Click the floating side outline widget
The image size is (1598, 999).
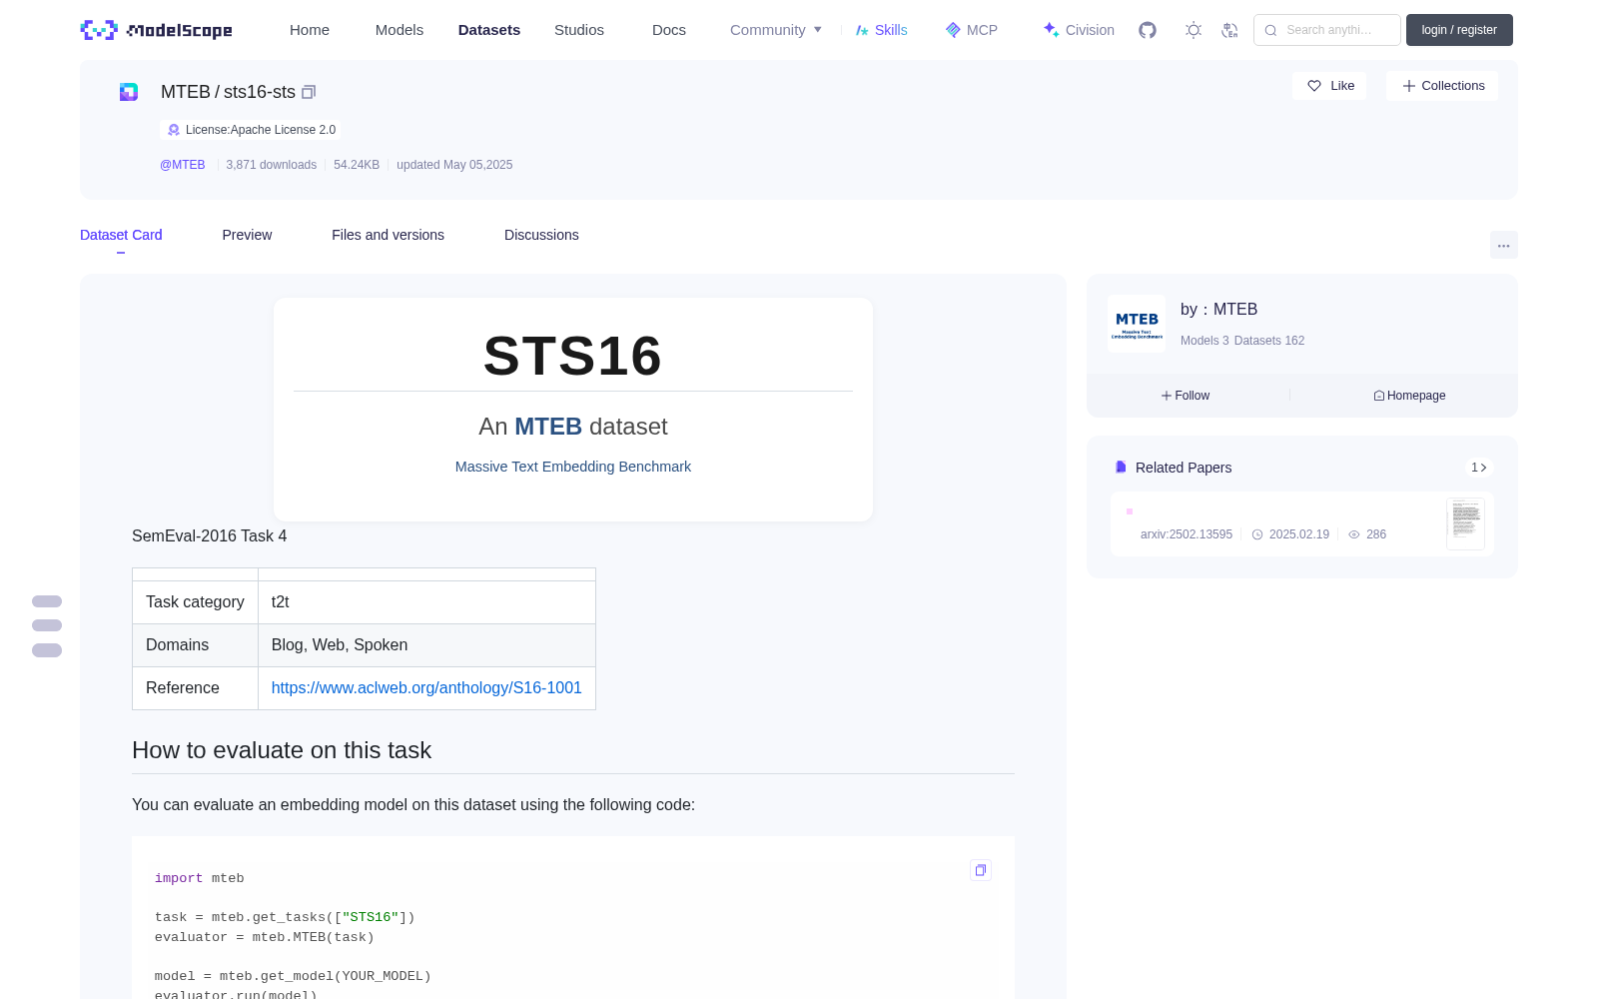[47, 626]
